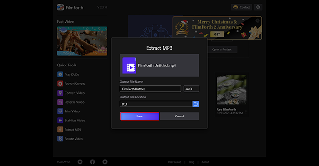
Task: Select the Convert Video label
Action: 75,93
